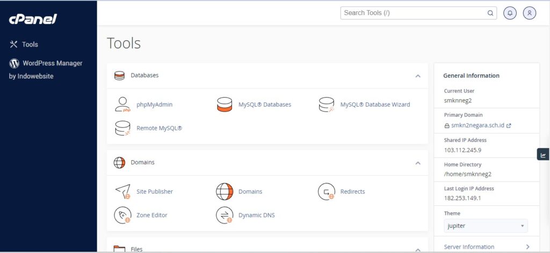Image resolution: width=550 pixels, height=253 pixels.
Task: Open WordPress Manager by Indowebsite
Action: (x=46, y=69)
